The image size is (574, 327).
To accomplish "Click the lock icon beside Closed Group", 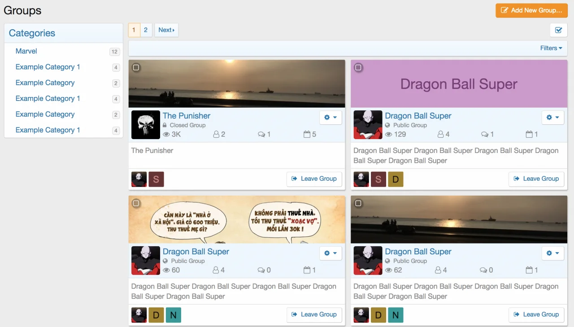I will click(x=165, y=125).
